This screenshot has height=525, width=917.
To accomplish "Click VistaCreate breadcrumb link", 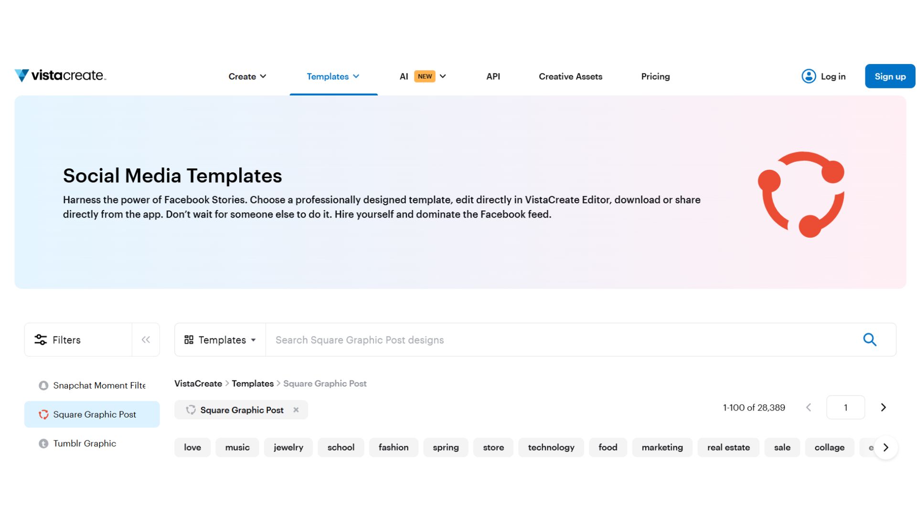I will coord(198,384).
